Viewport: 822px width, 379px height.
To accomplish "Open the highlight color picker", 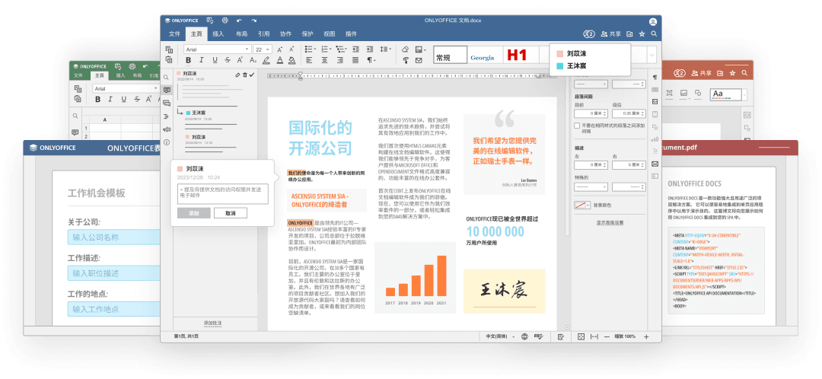I will [x=266, y=60].
